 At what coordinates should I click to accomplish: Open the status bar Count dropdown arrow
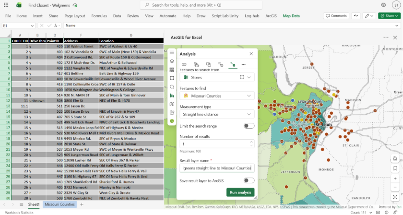click(370, 213)
